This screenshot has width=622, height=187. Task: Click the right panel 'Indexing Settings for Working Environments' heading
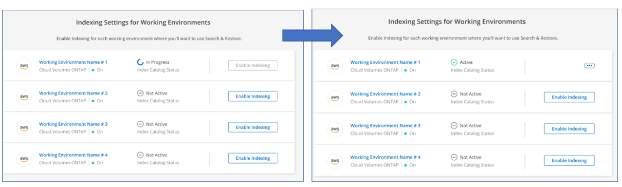[x=457, y=21]
